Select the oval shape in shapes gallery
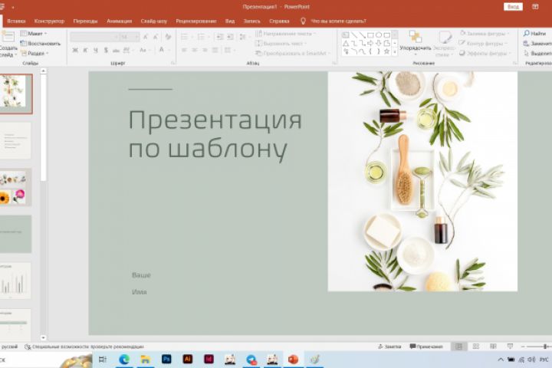Image resolution: width=552 pixels, height=368 pixels. coord(379,35)
